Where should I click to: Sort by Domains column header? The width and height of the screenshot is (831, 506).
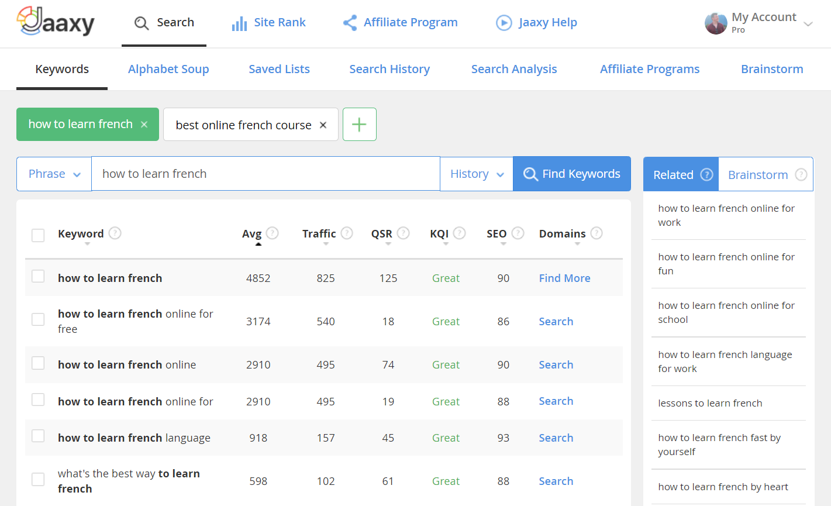[x=563, y=233]
